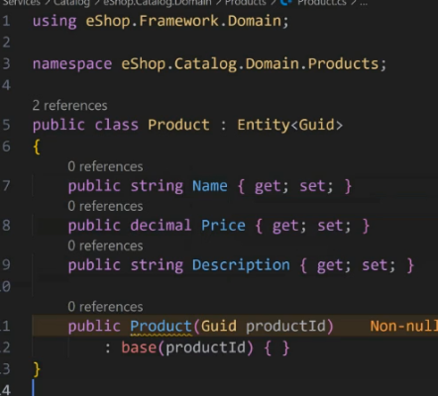Click the 'Guid' parameter type in the constructor
438x396 pixels.
coord(219,327)
